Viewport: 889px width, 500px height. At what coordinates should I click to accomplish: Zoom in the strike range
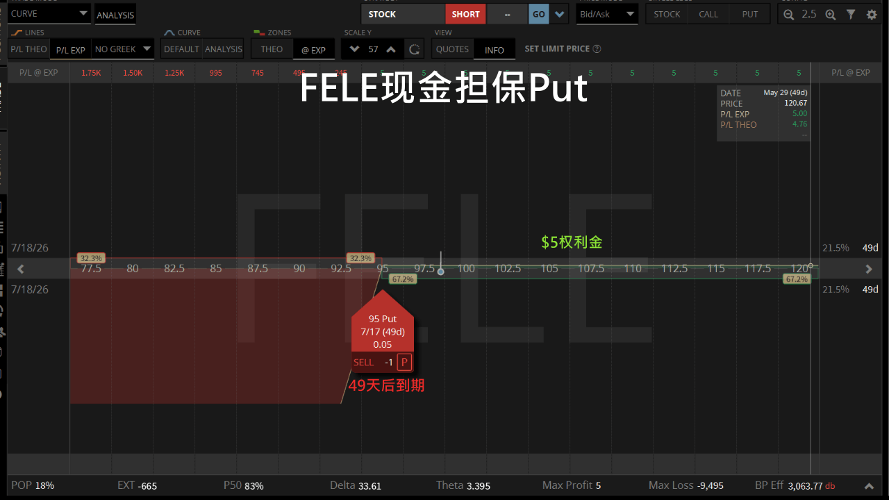(x=830, y=14)
